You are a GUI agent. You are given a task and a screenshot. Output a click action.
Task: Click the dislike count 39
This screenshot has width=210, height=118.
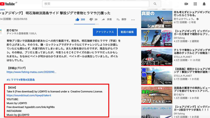tap(96, 20)
